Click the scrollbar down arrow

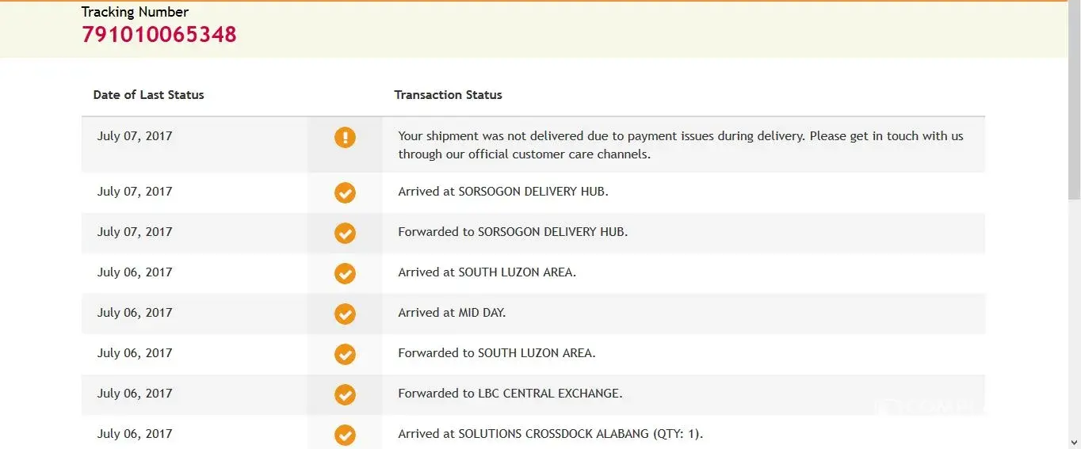1074,442
